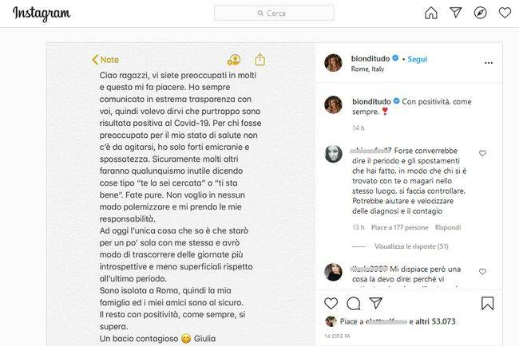Open post options three-dot menu
Screen dimensions: 519x346
489,62
